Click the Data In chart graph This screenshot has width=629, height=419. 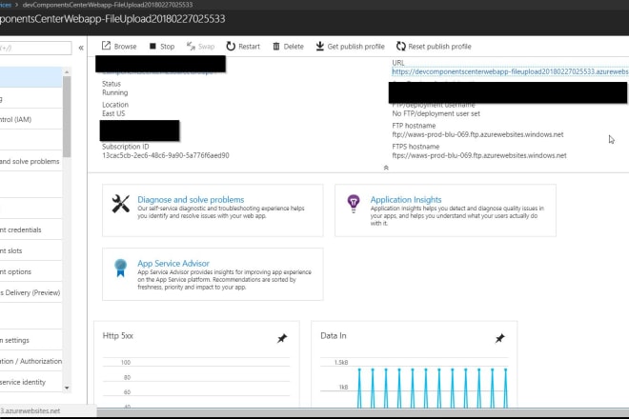click(x=415, y=383)
